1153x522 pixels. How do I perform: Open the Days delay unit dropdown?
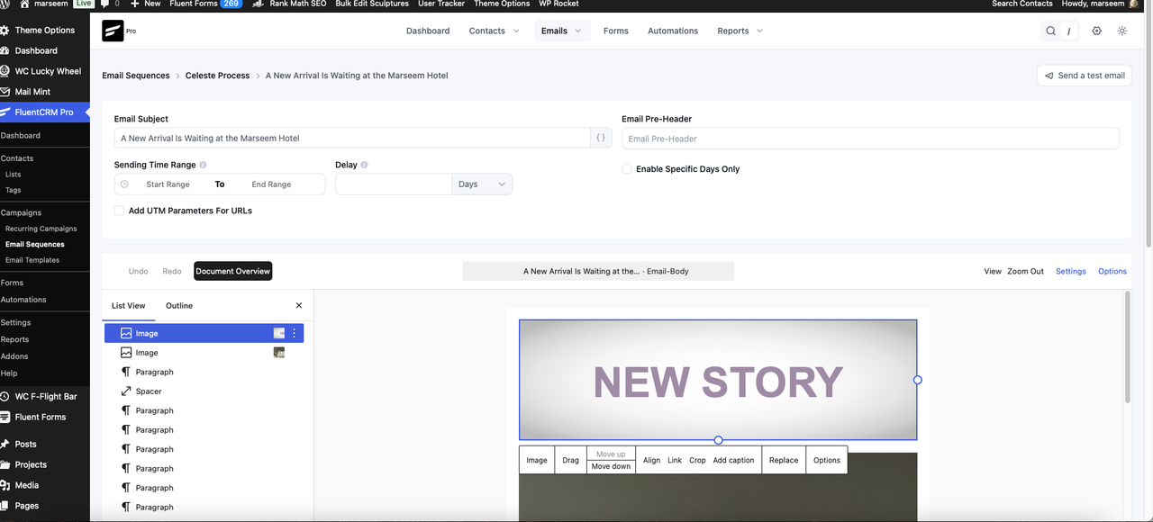pyautogui.click(x=482, y=184)
